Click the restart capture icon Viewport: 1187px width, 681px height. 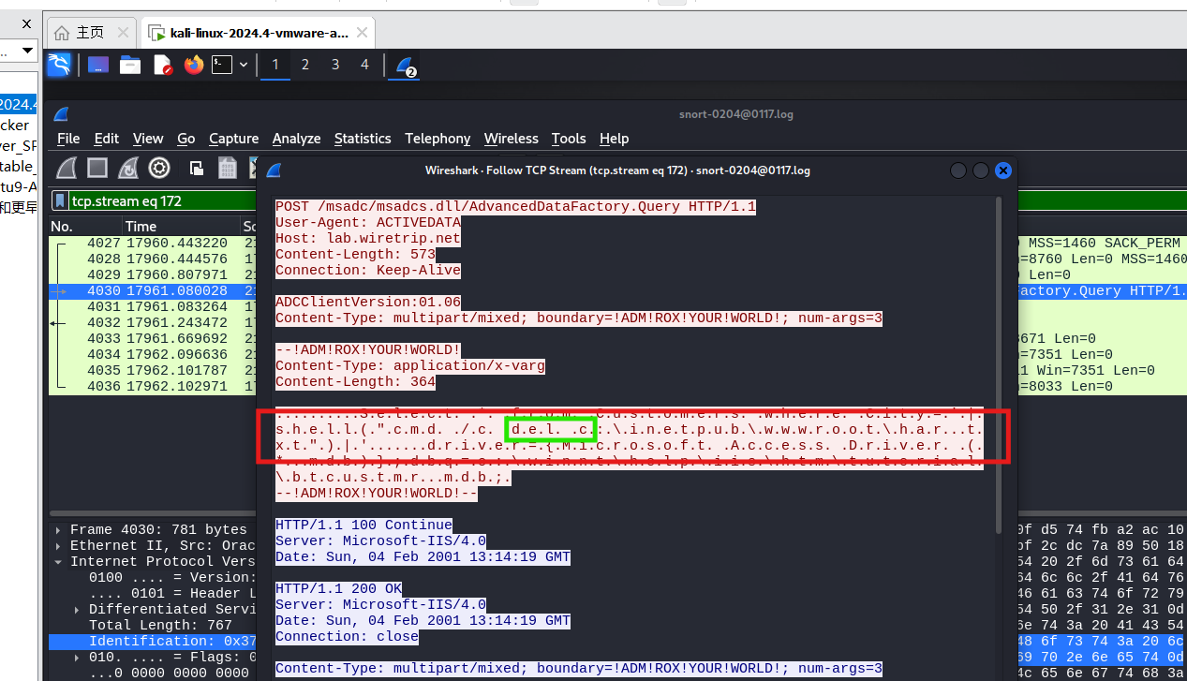coord(128,168)
